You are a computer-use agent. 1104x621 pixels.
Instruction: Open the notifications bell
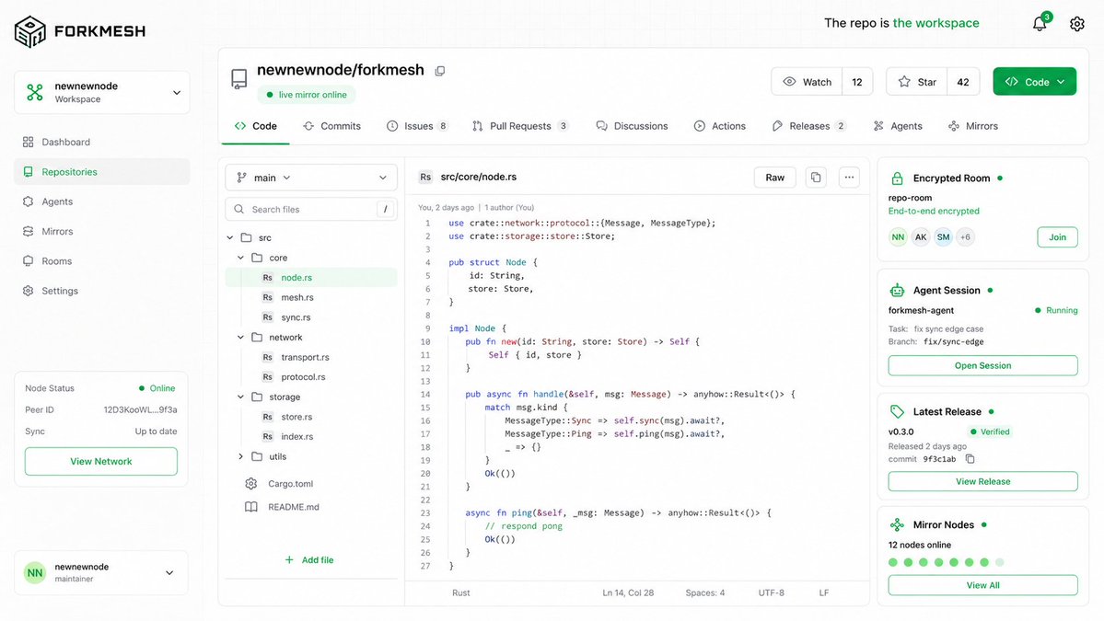[x=1040, y=24]
